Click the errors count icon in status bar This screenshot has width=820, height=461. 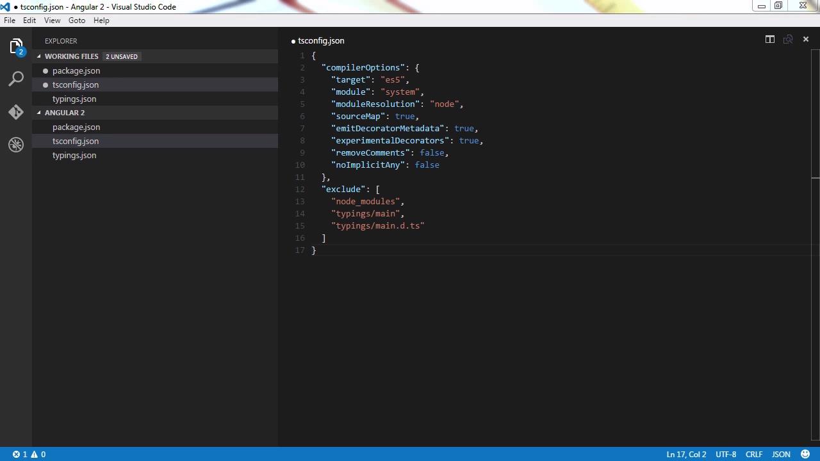[20, 454]
